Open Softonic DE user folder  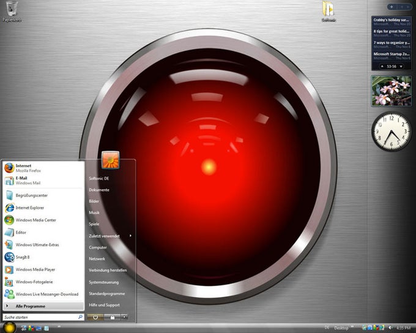coord(98,179)
